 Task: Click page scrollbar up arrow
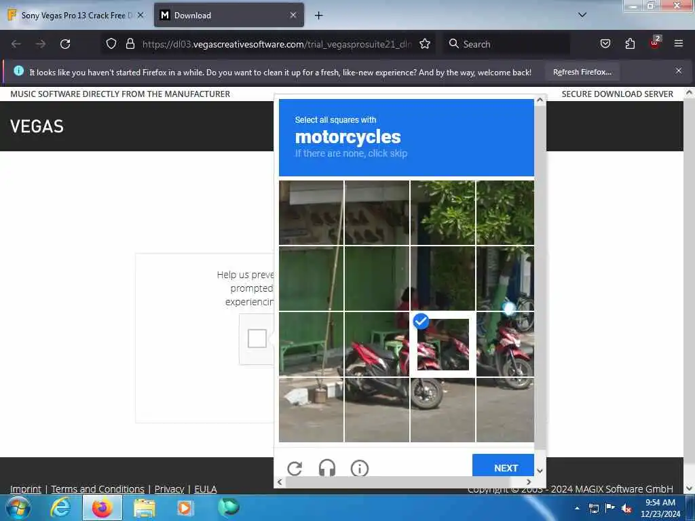coord(689,92)
